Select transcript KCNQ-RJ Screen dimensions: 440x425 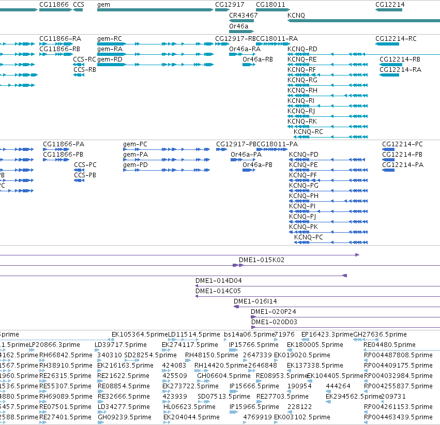pyautogui.click(x=301, y=111)
